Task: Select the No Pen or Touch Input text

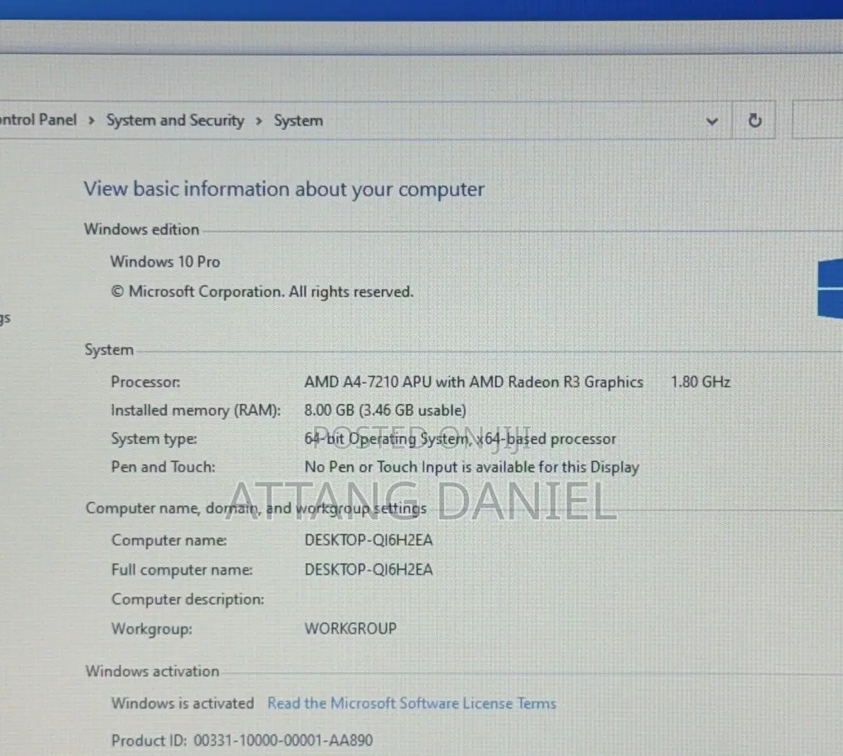Action: [472, 467]
